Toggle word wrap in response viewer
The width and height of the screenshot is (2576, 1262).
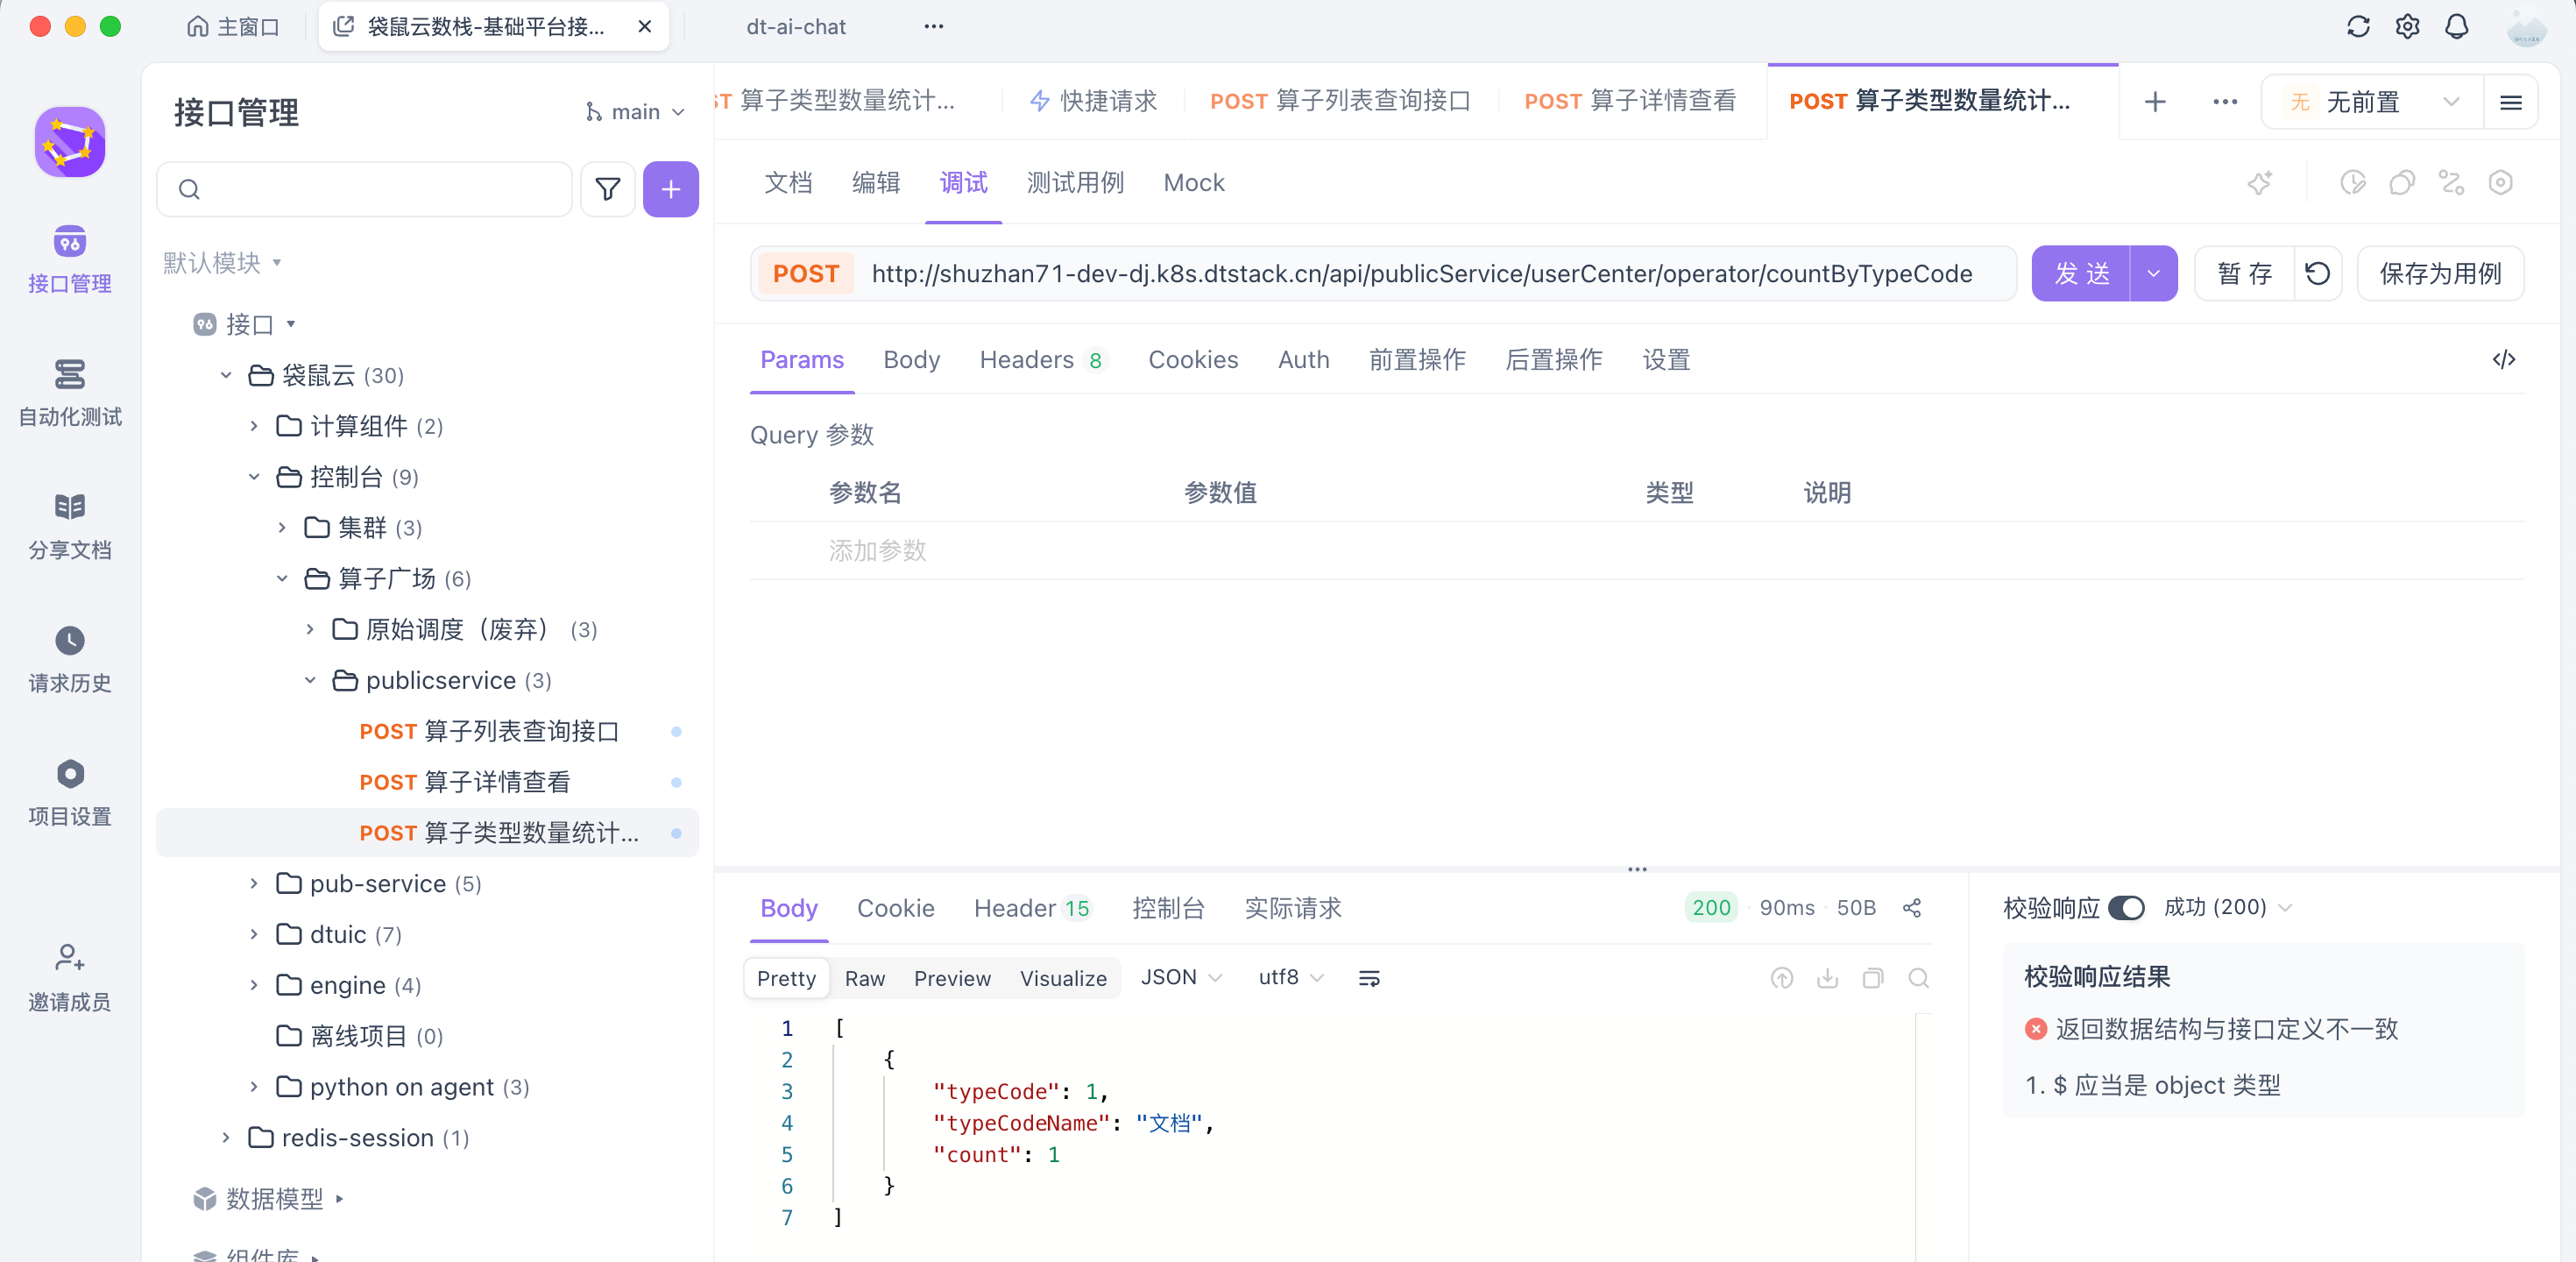click(x=1369, y=978)
